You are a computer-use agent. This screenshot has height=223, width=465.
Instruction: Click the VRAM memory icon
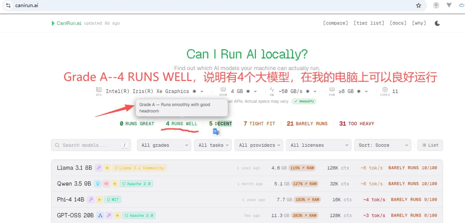tap(223, 90)
